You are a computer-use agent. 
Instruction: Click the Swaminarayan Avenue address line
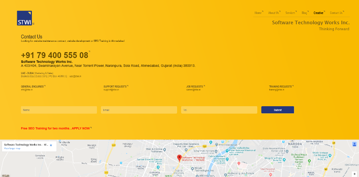pyautogui.click(x=108, y=66)
